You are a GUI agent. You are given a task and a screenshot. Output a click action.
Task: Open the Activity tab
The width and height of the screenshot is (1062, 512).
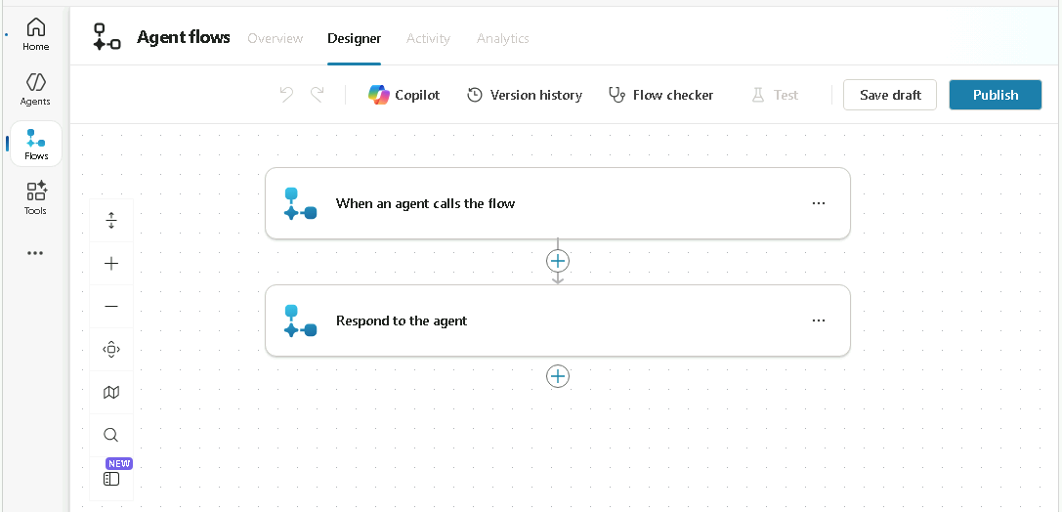pos(428,39)
